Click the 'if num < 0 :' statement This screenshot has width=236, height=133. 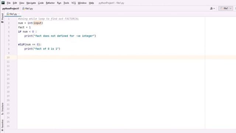point(27,32)
